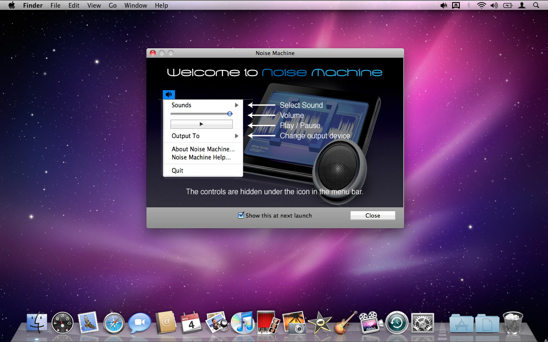Open System Preferences gear in Dock
Image resolution: width=548 pixels, height=342 pixels.
tap(423, 323)
